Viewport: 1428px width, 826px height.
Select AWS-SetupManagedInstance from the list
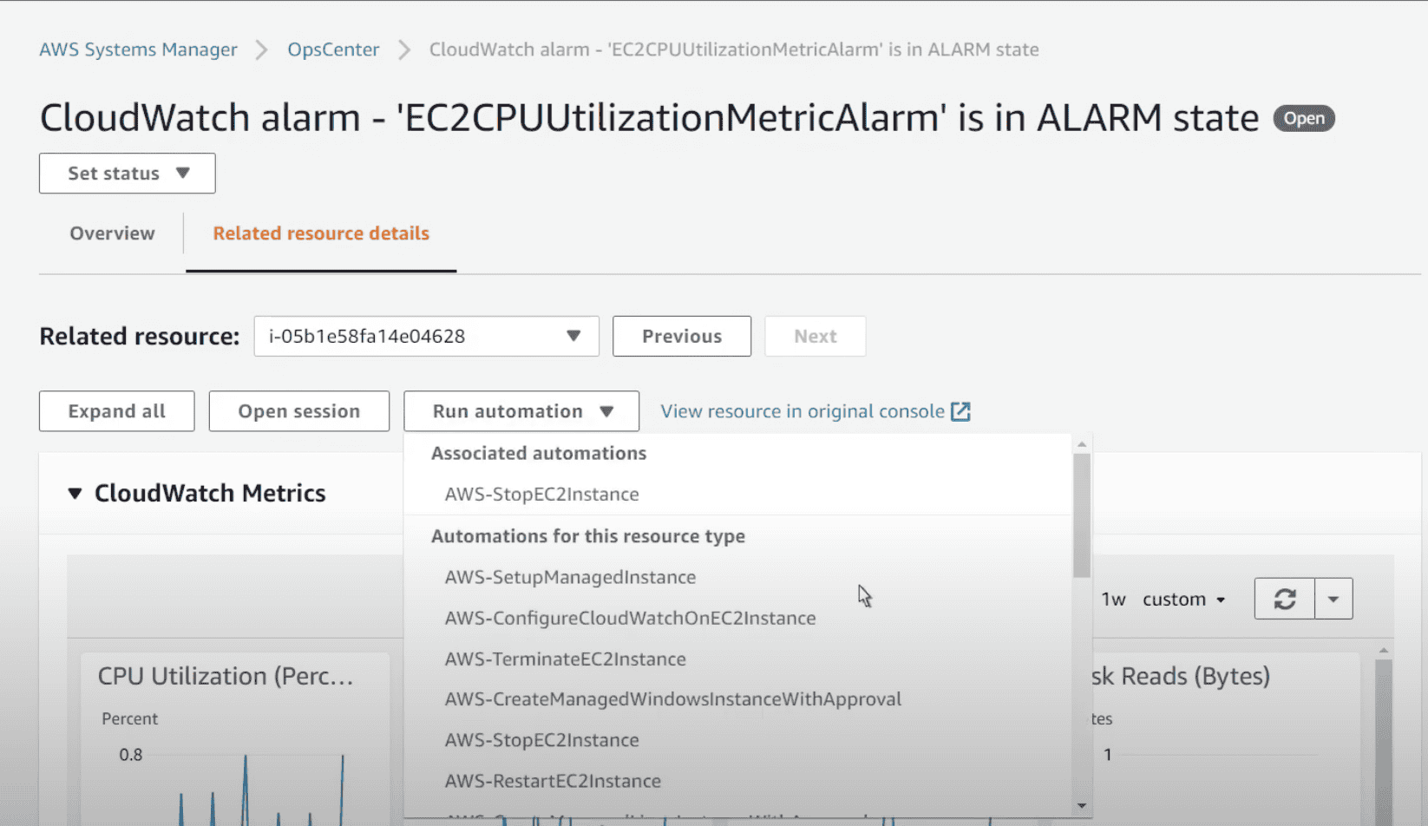coord(570,578)
